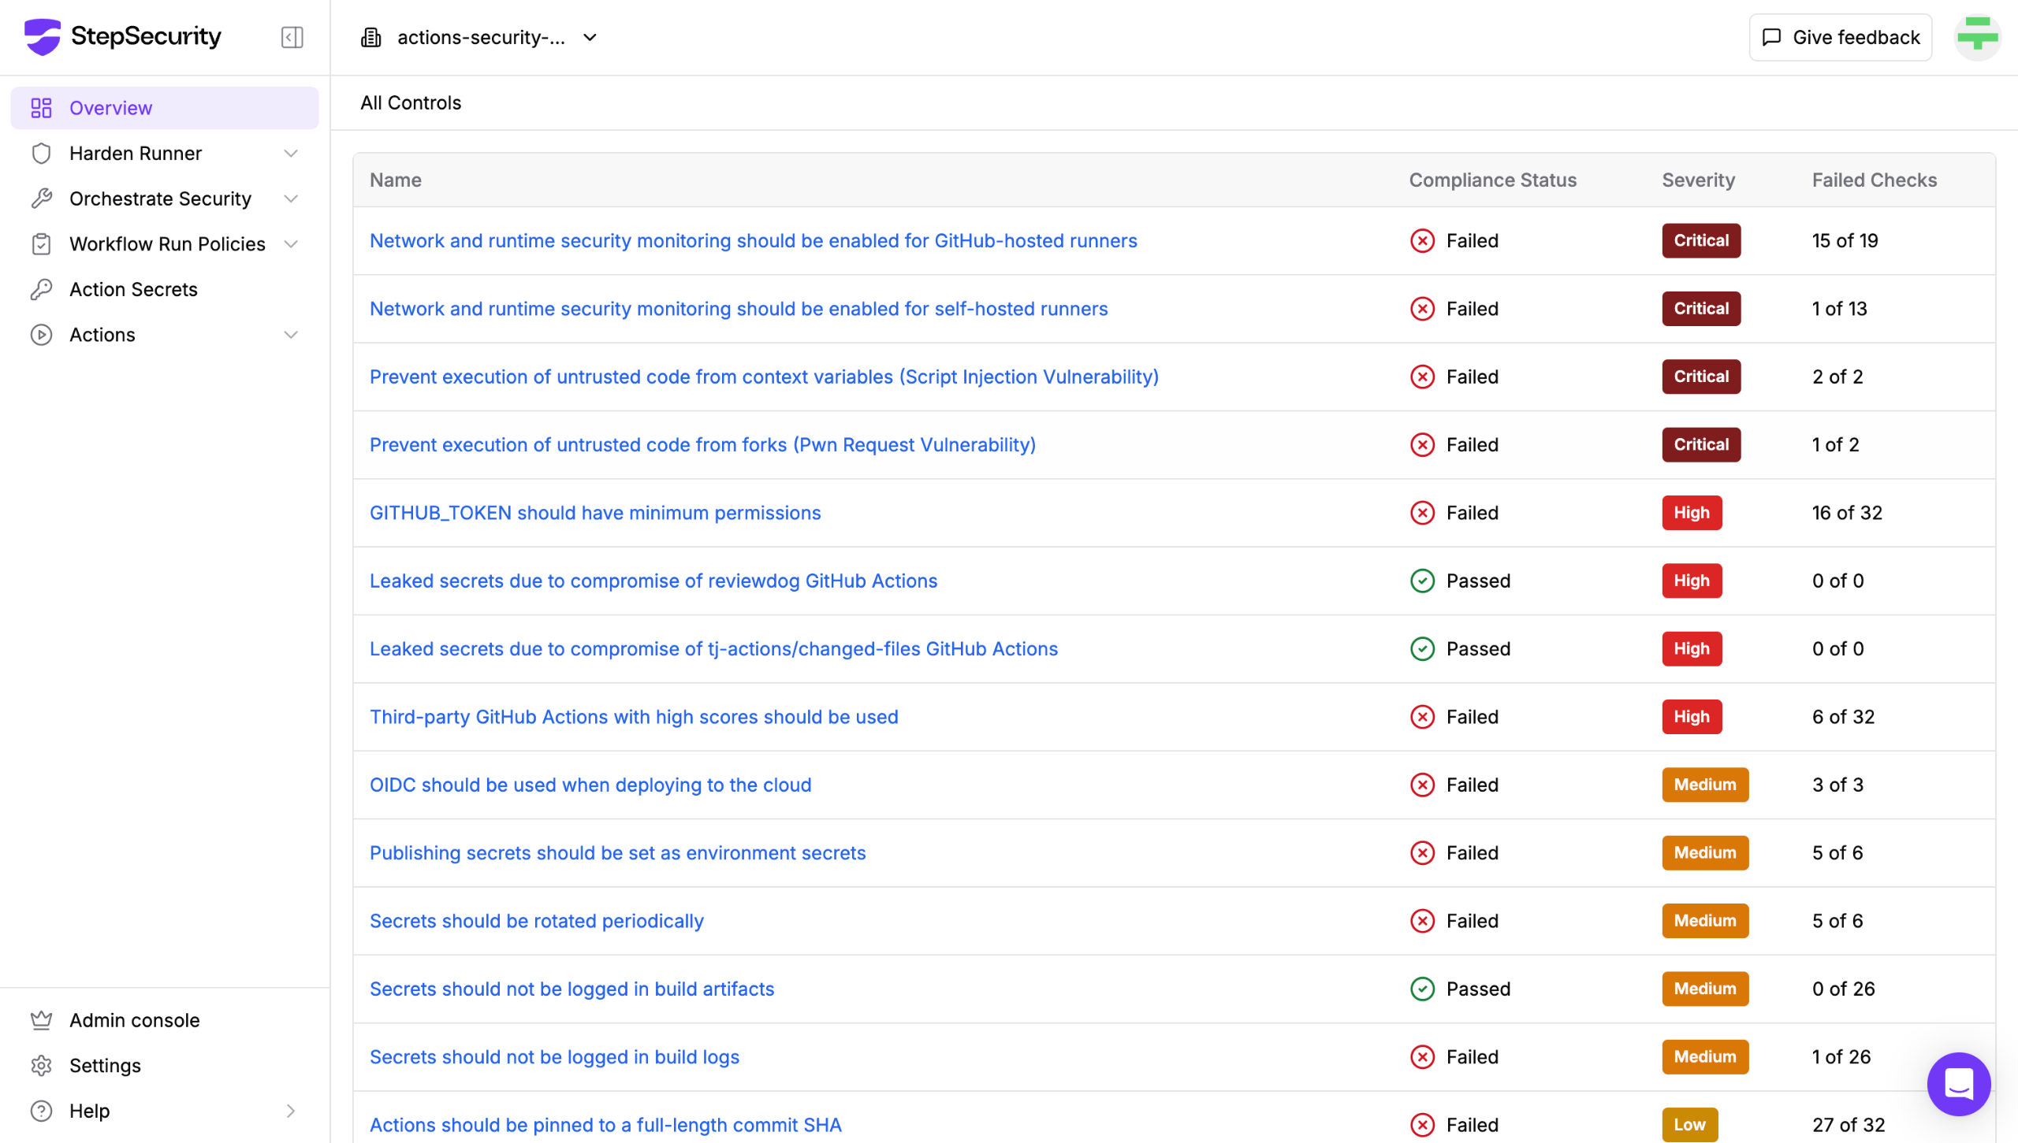
Task: Open the actions-security organization dropdown
Action: coord(480,37)
